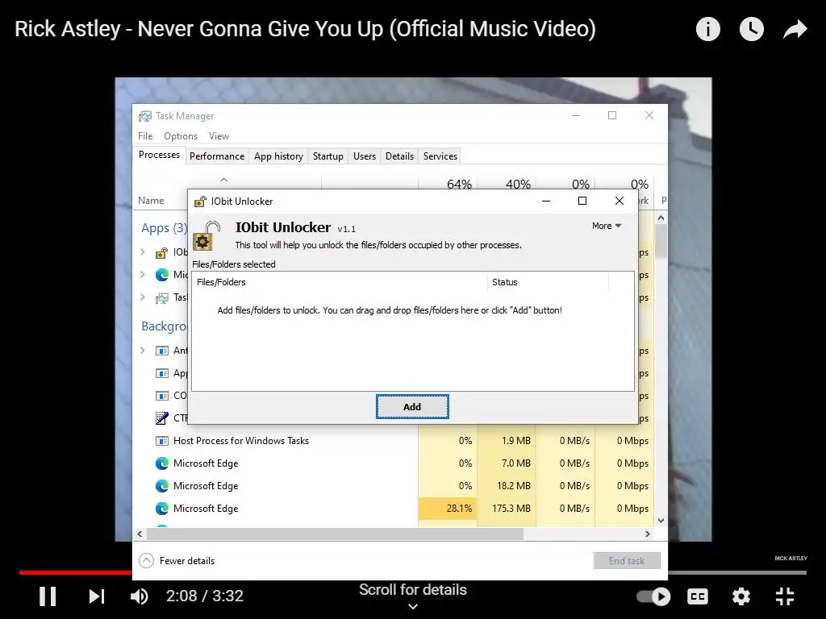This screenshot has width=826, height=619.
Task: Select the Microsoft Edge row using 18.2 MB
Action: (x=393, y=486)
